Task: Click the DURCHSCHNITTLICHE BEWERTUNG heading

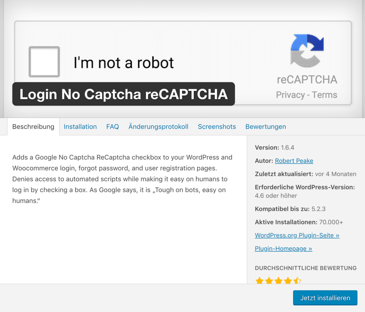Action: (x=305, y=268)
